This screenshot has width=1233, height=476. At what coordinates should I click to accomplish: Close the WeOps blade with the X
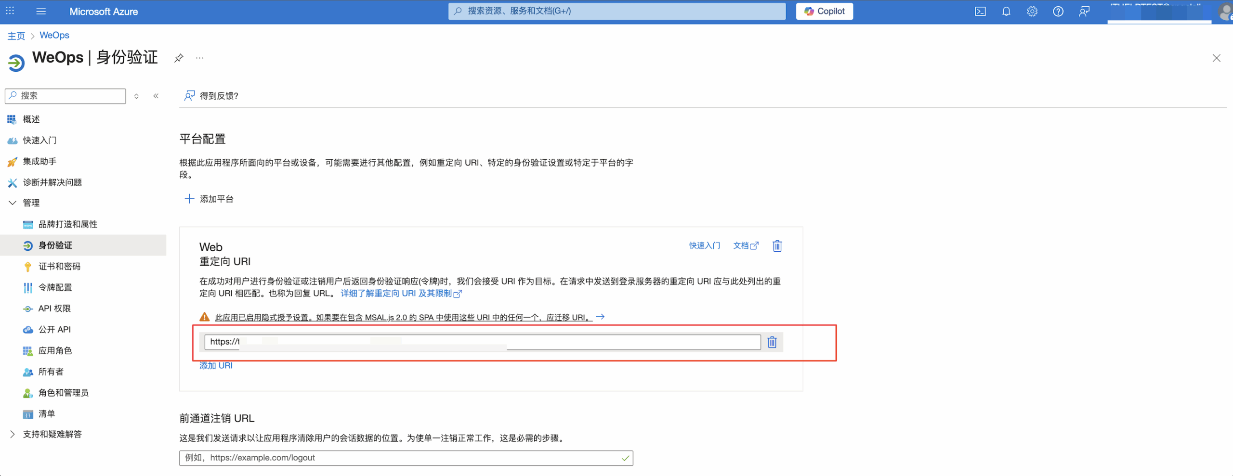(x=1217, y=58)
